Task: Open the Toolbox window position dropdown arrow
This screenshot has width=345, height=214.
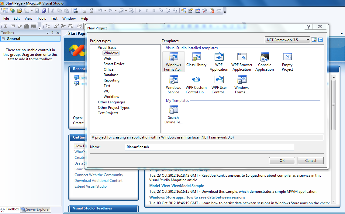Action: (x=47, y=33)
